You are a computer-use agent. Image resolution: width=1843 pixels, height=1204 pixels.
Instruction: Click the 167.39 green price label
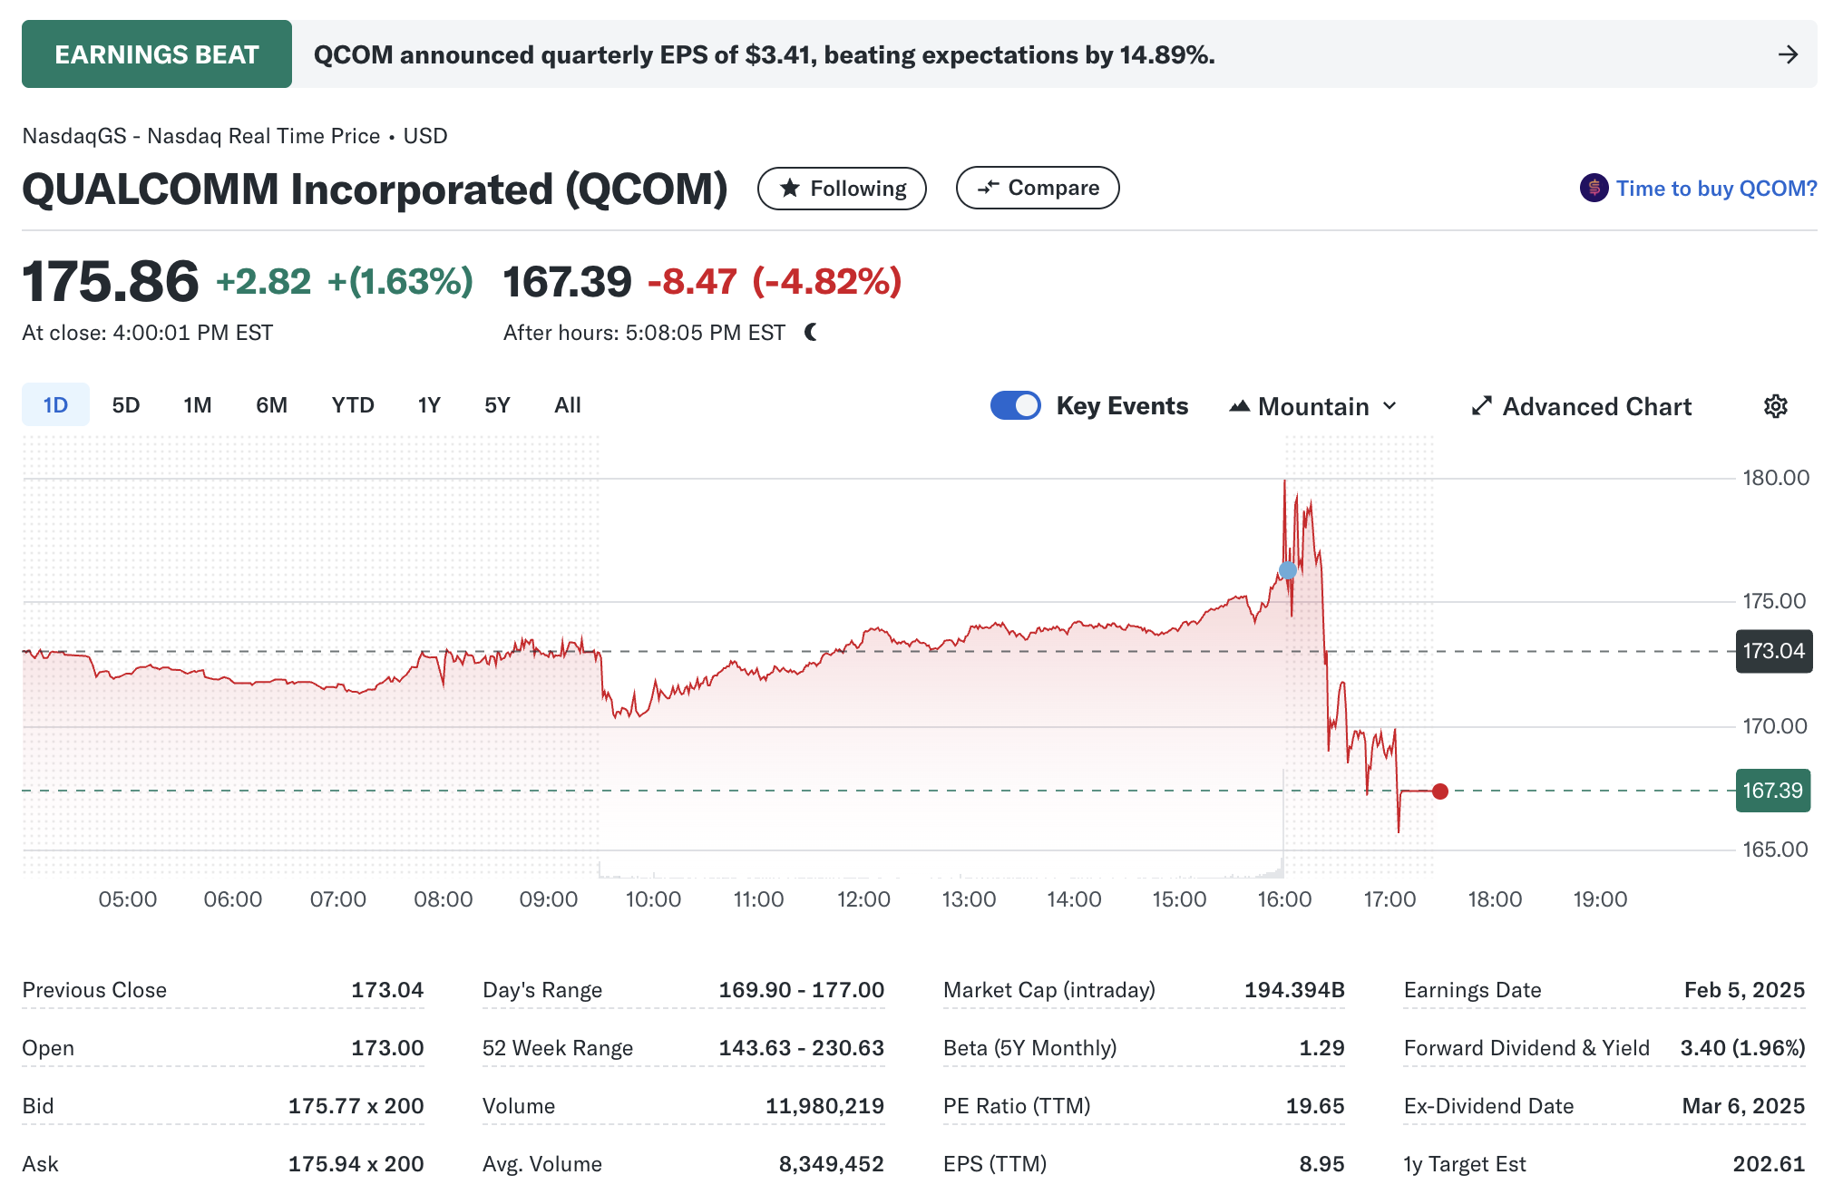tap(1772, 791)
